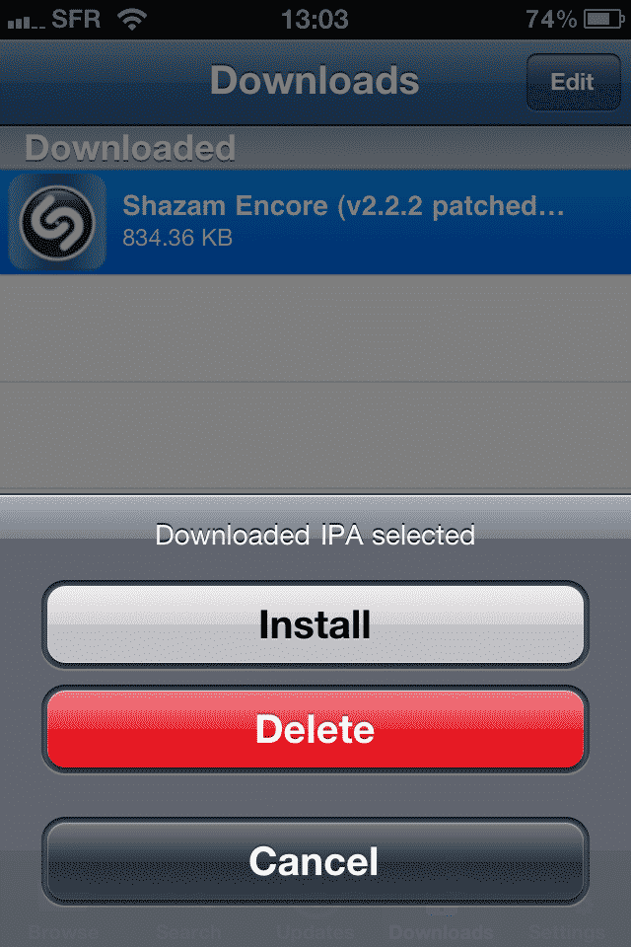
Task: Switch to the Search tab
Action: pyautogui.click(x=189, y=930)
